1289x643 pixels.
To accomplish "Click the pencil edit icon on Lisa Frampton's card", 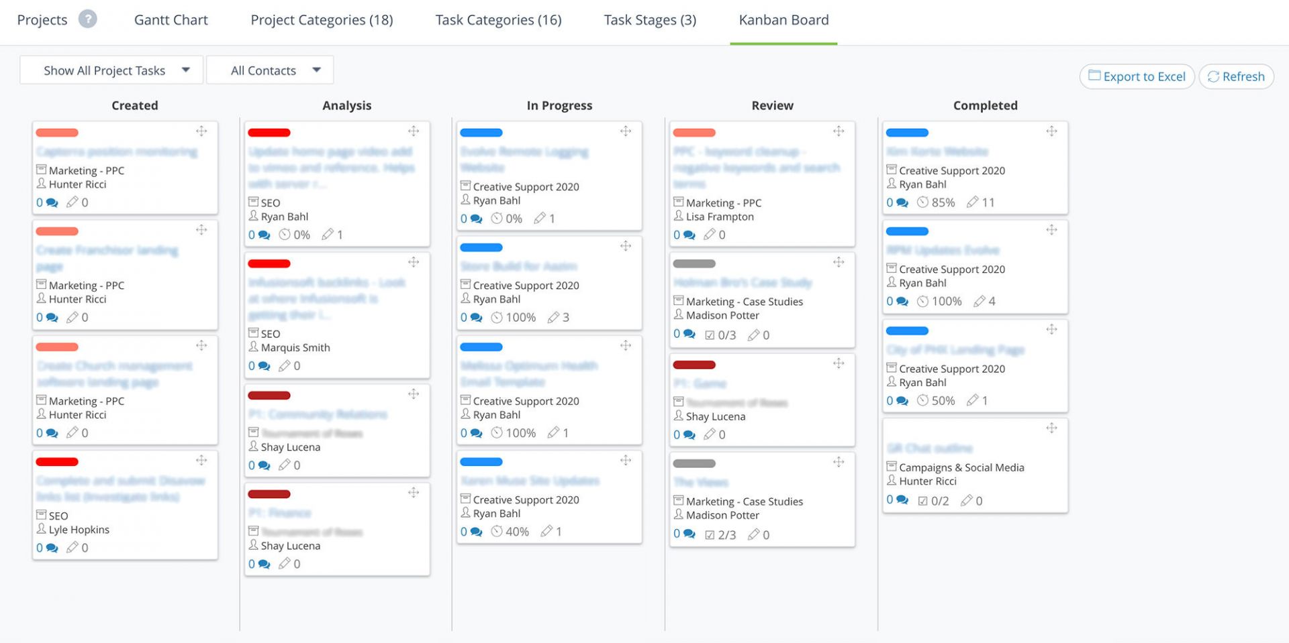I will pyautogui.click(x=709, y=235).
